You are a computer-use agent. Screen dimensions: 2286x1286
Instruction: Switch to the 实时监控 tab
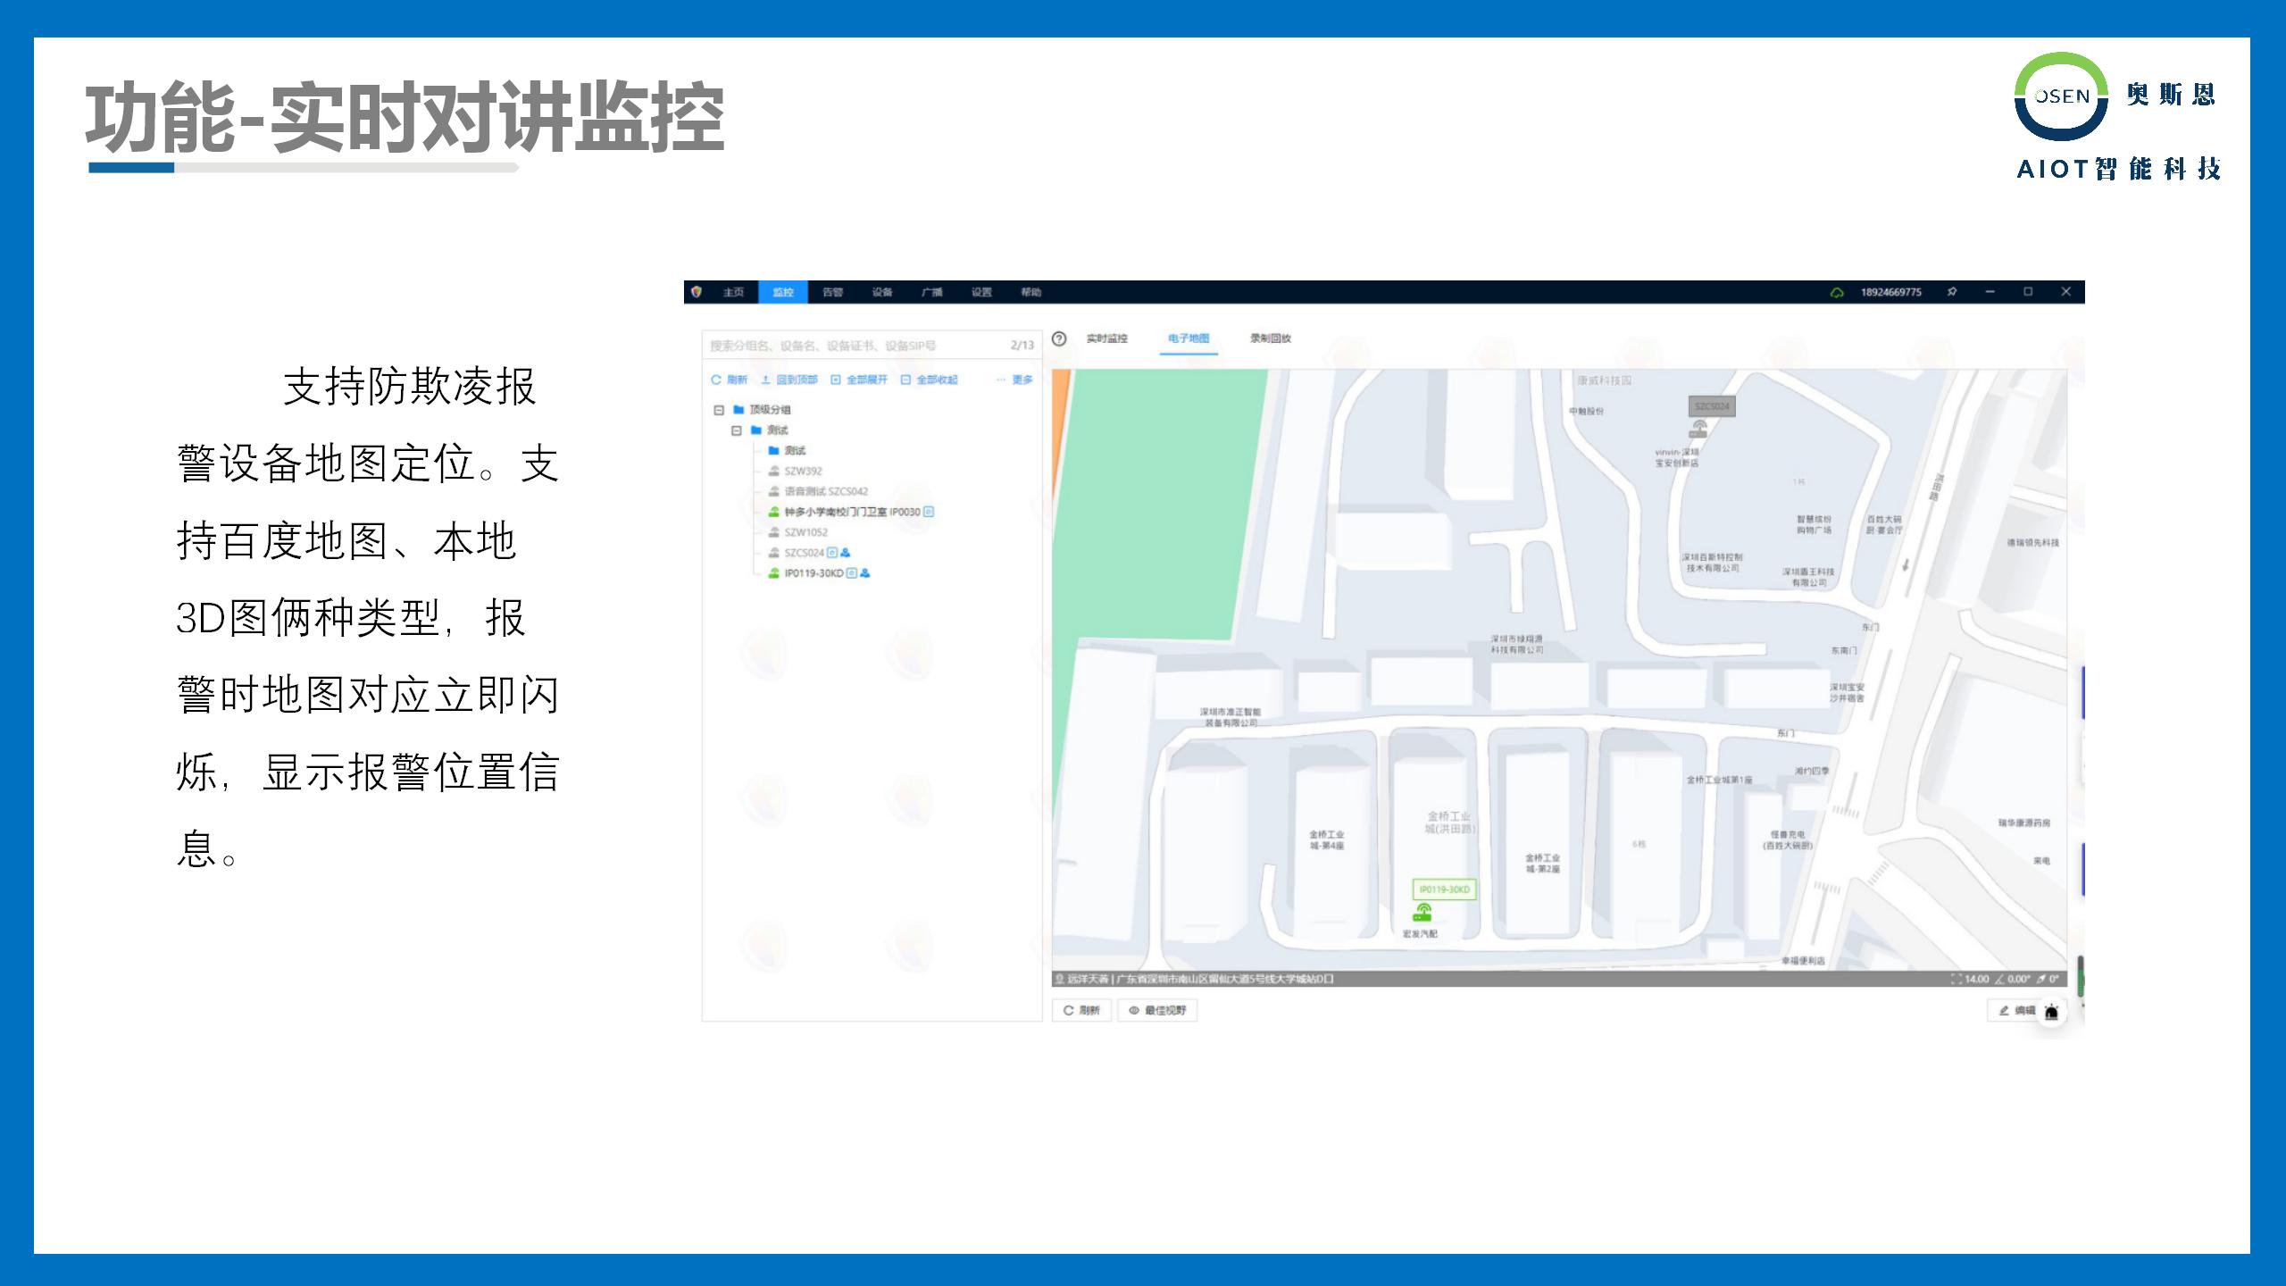pos(1106,338)
